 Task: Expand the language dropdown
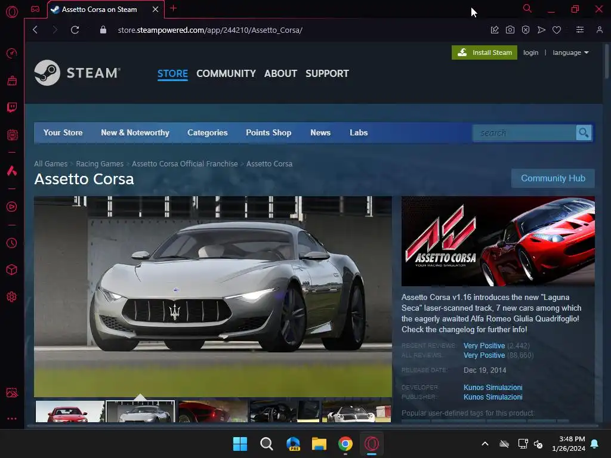click(x=570, y=52)
